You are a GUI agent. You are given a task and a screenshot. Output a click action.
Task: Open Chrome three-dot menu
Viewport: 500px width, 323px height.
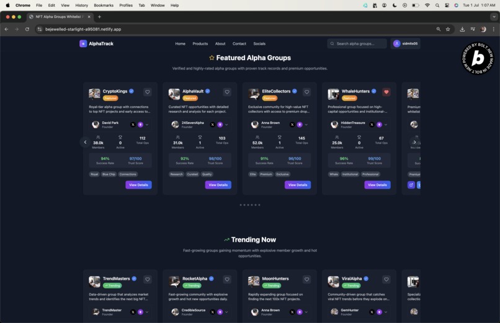[x=494, y=29]
